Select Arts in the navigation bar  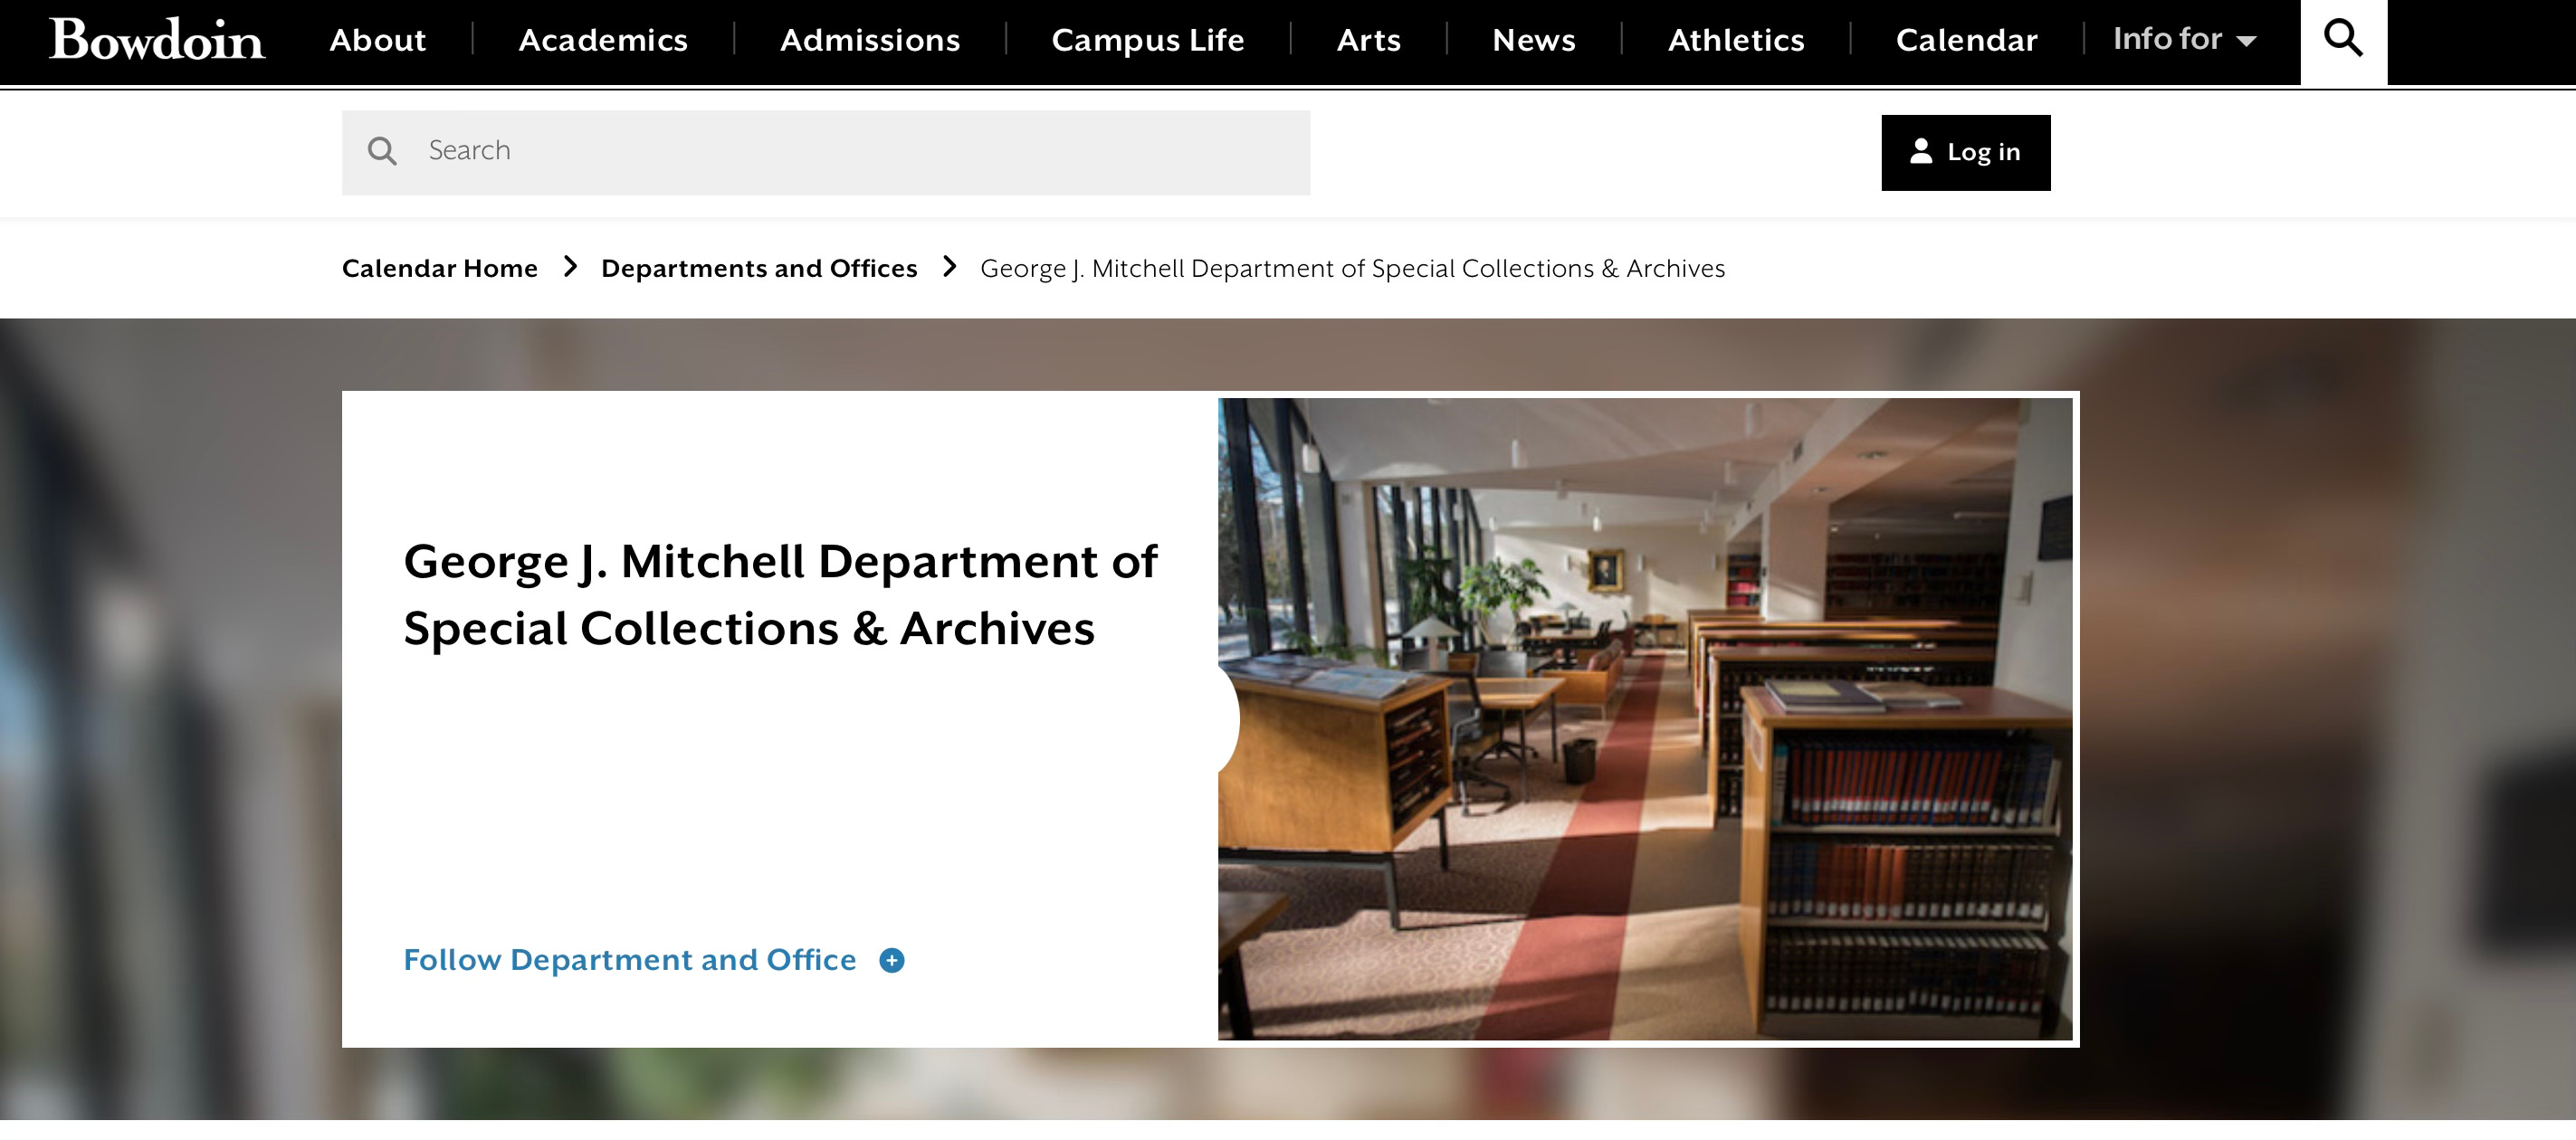(x=1368, y=40)
